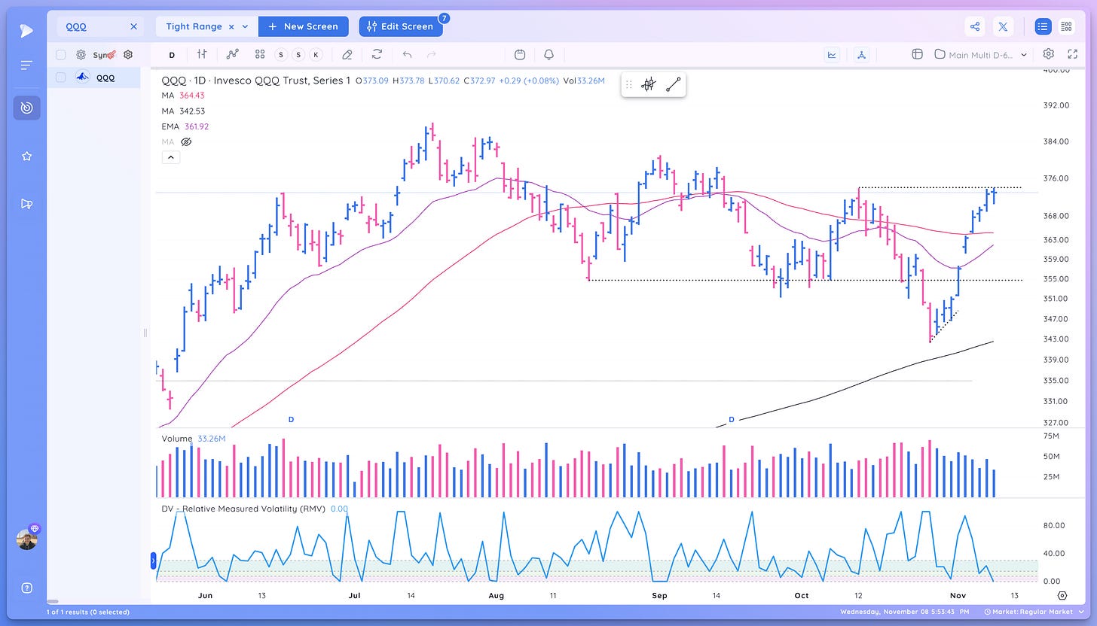Click the first S circle button
Image resolution: width=1097 pixels, height=626 pixels.
[x=281, y=55]
